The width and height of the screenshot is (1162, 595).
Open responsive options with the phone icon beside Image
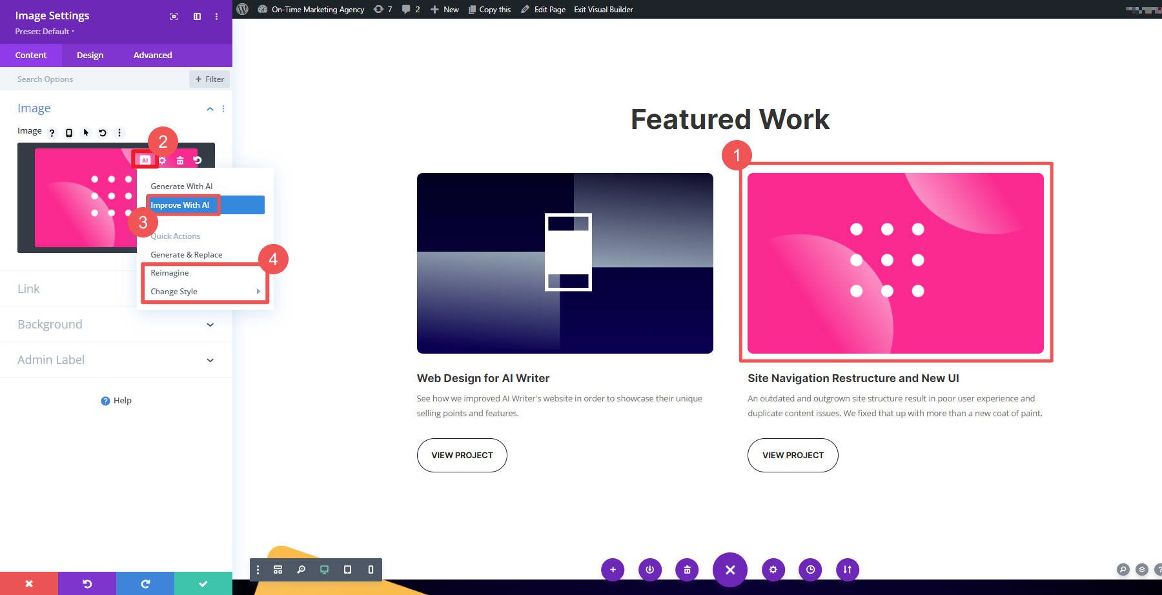pyautogui.click(x=70, y=132)
